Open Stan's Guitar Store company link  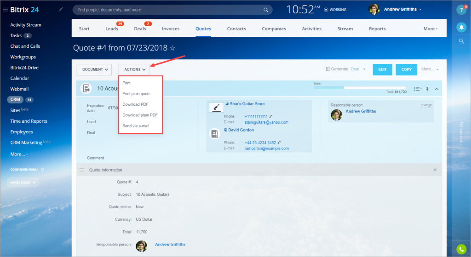(247, 104)
